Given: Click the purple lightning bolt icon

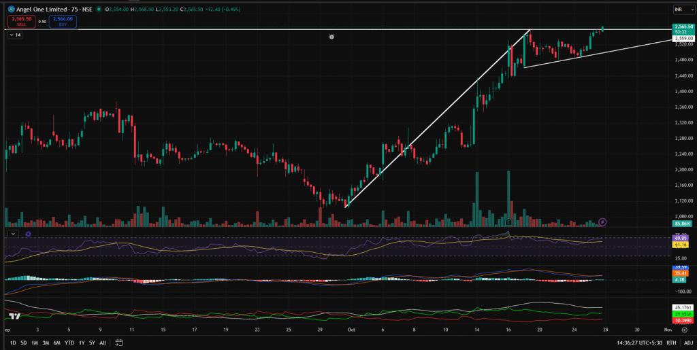Looking at the screenshot, I should coord(602,222).
